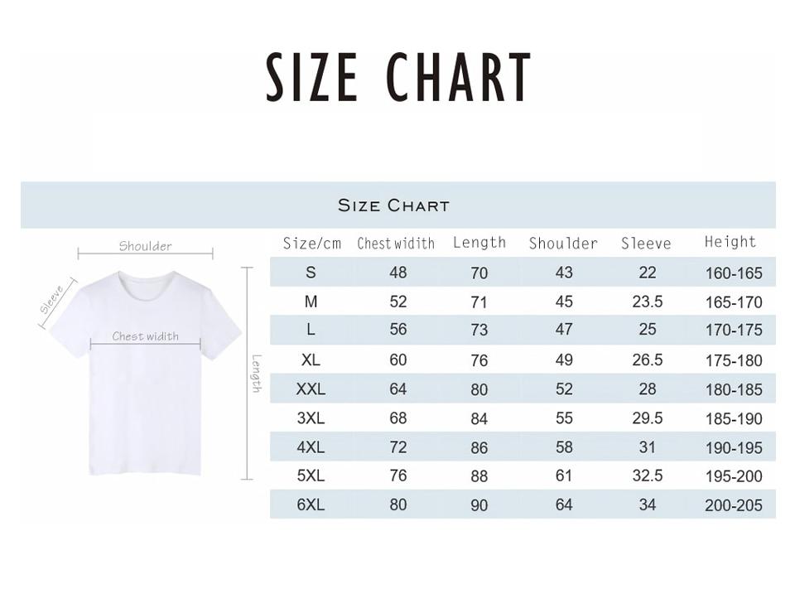Click the large SIZE CHART title
The image size is (795, 589).
pos(398,77)
